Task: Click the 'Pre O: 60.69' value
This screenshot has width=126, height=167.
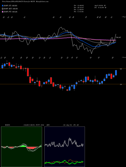Action: click(x=79, y=6)
